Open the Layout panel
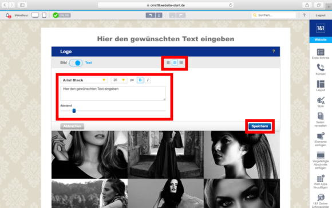Image resolution: width=332 pixels, height=208 pixels. [x=321, y=85]
